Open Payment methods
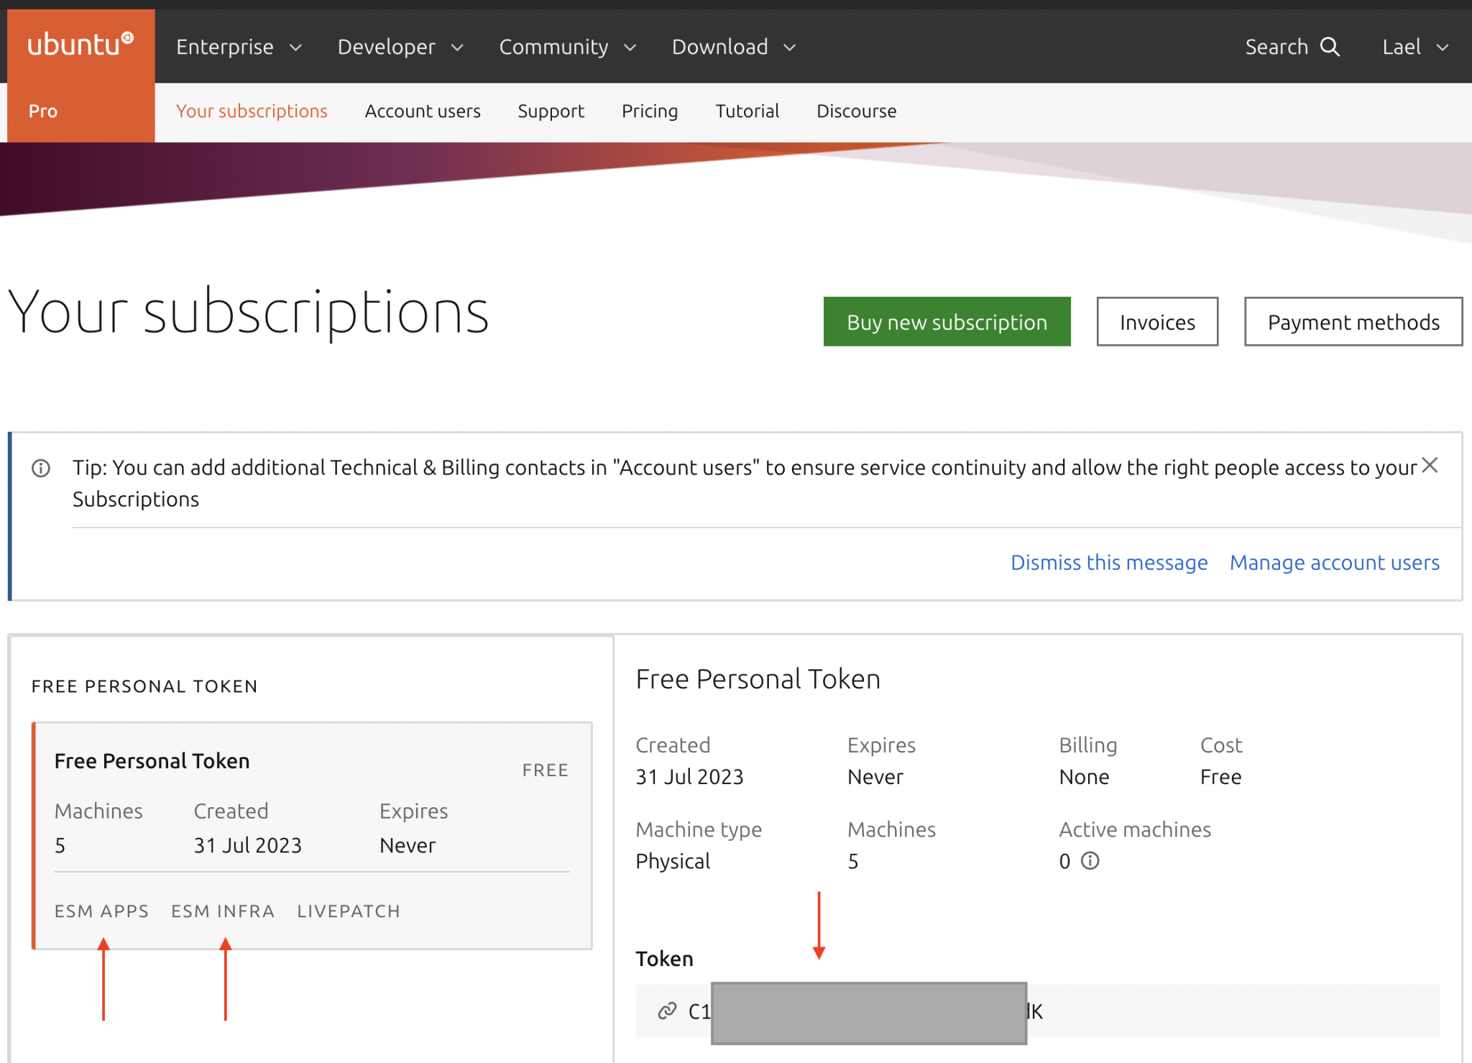Screen dimensions: 1472x1063 pos(1353,322)
